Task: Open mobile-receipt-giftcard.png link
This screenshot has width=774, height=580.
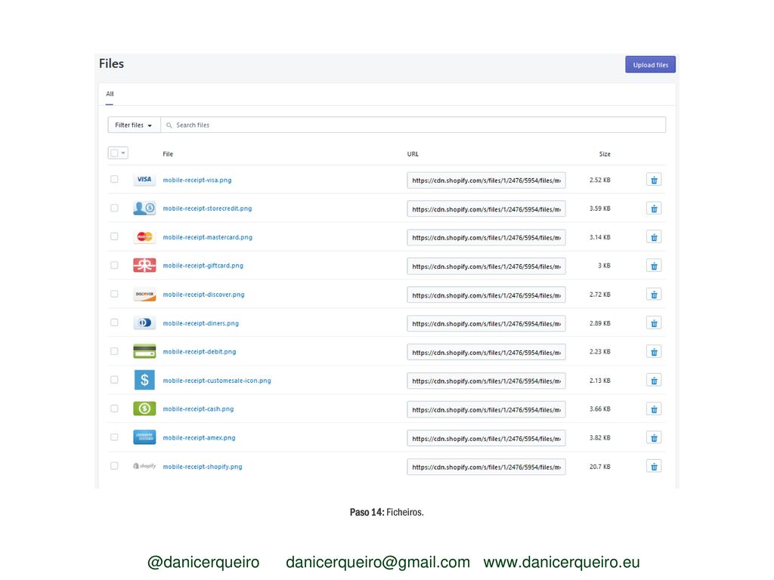Action: tap(203, 266)
